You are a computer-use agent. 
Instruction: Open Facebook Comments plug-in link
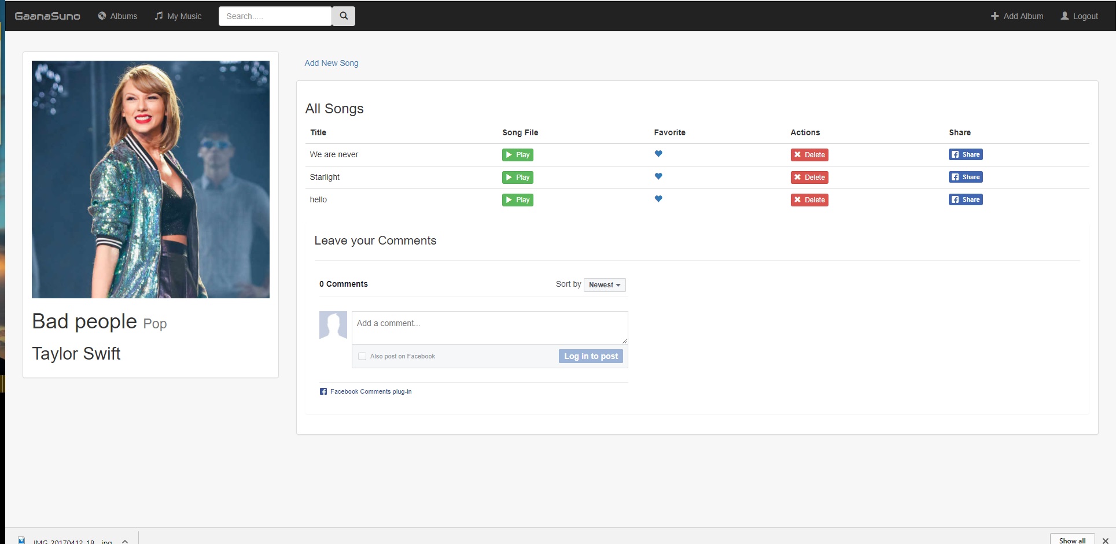coord(371,391)
